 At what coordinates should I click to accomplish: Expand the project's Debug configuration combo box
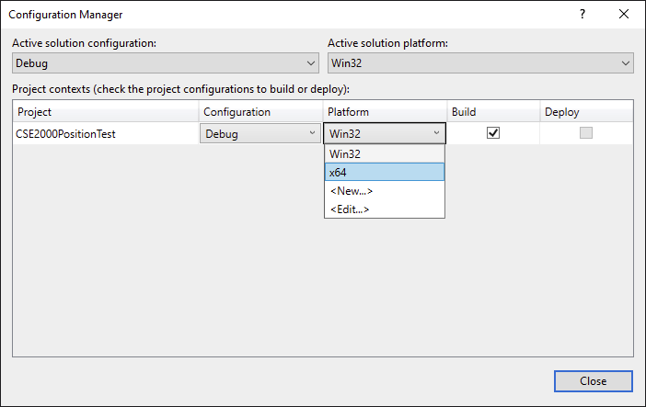pyautogui.click(x=260, y=133)
